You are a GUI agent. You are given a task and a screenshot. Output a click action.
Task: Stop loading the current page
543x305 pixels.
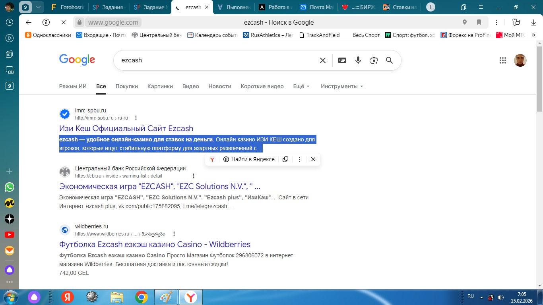(64, 22)
